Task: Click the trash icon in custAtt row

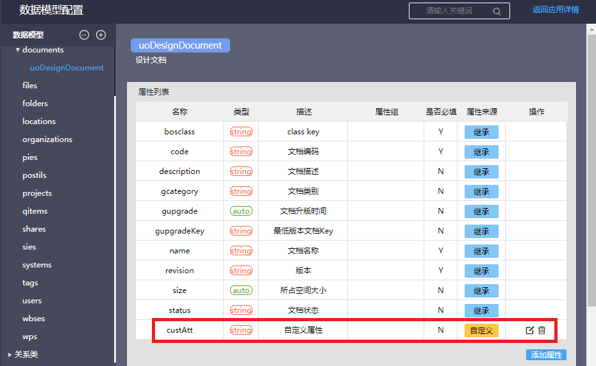Action: coord(542,330)
